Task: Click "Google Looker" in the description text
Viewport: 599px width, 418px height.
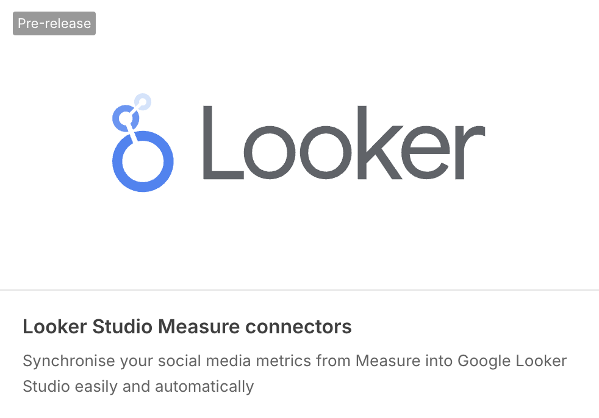Action: point(512,361)
